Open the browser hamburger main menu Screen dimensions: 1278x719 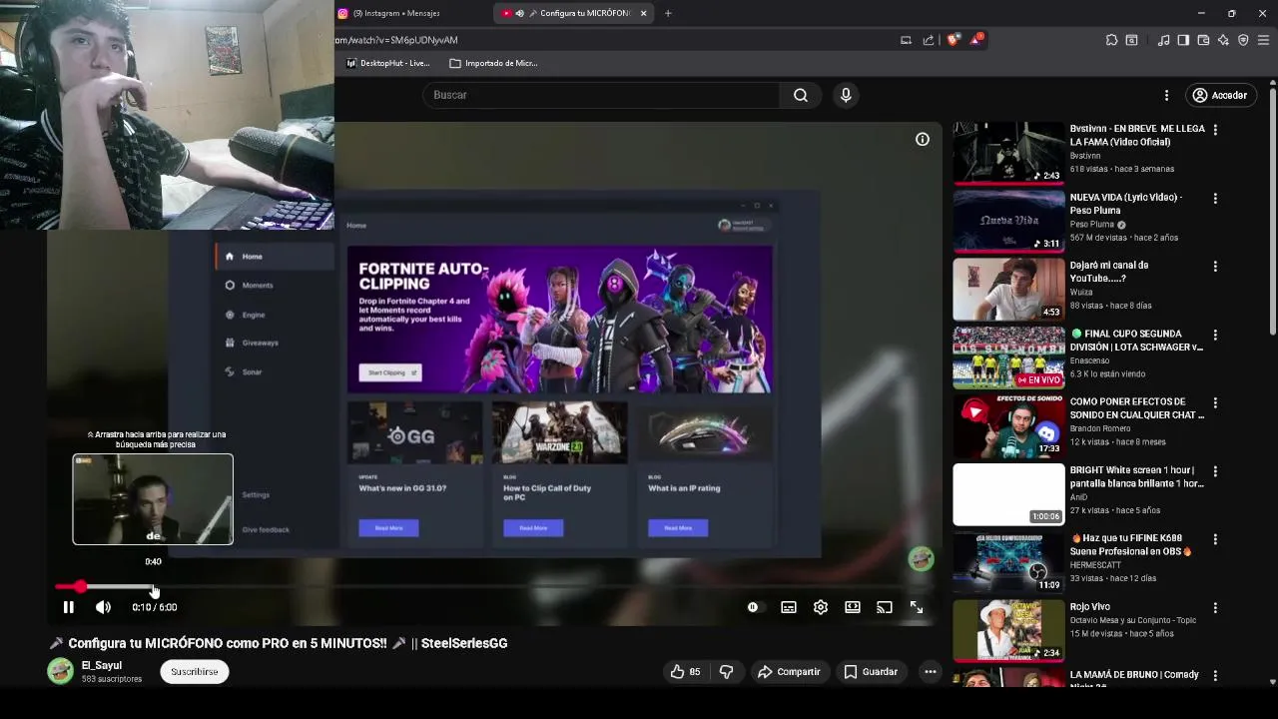point(1263,40)
